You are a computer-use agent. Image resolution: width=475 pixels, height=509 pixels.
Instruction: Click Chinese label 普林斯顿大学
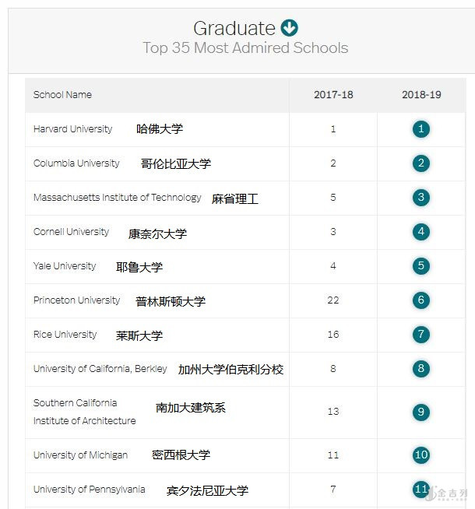pos(171,302)
